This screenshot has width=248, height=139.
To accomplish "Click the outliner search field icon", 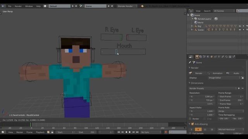I will [238, 11].
